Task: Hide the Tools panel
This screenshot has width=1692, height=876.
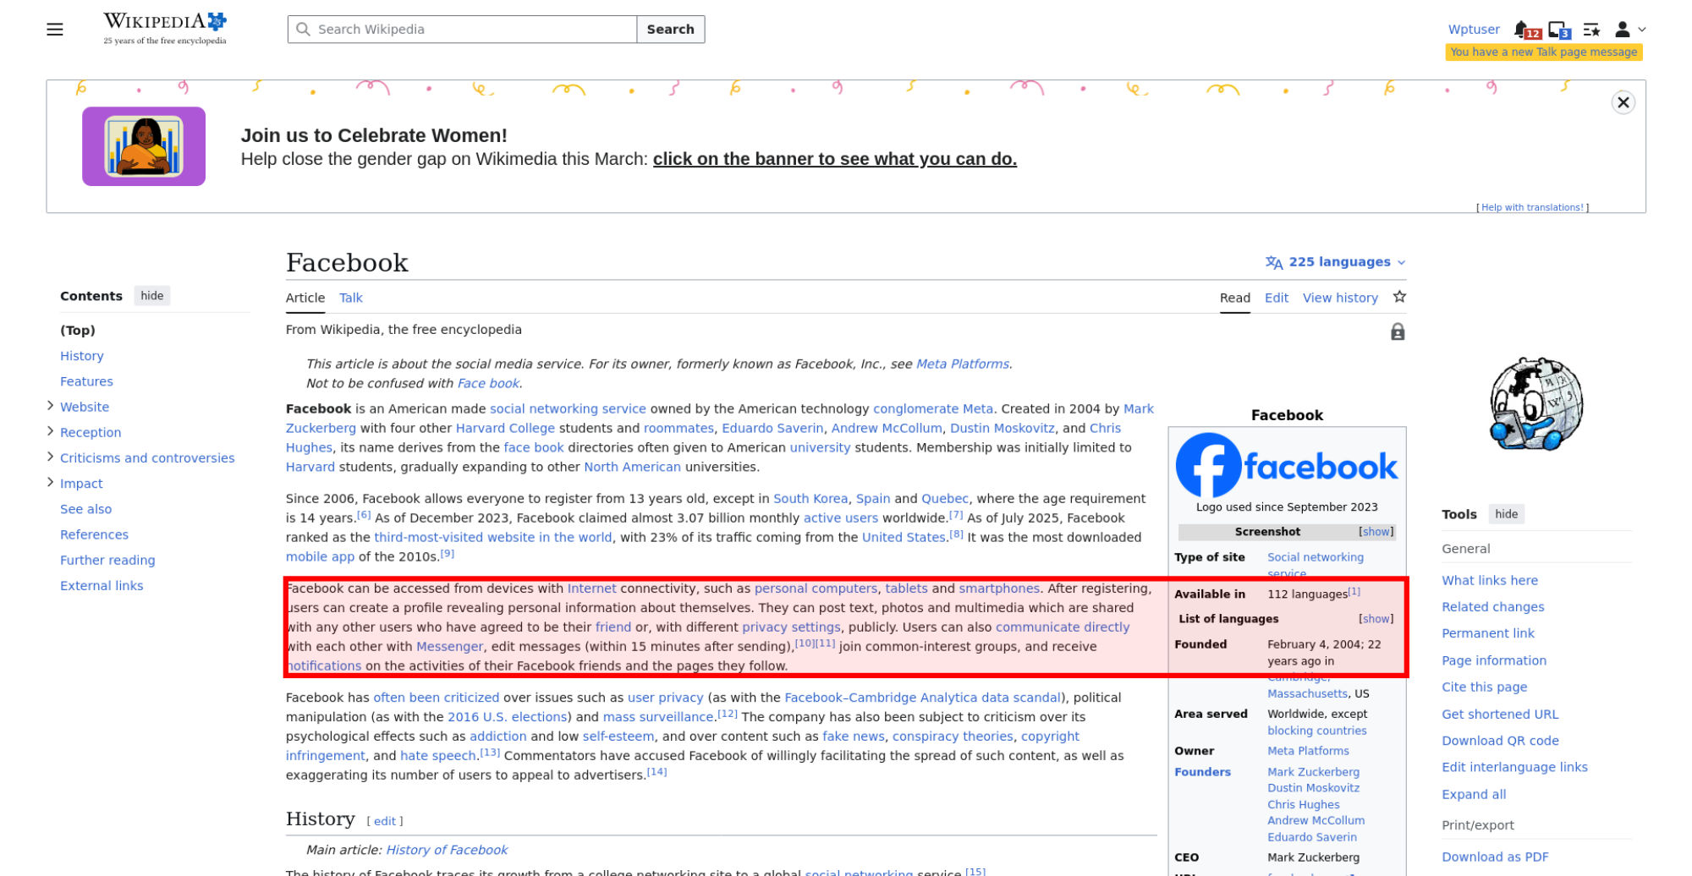Action: click(x=1506, y=514)
